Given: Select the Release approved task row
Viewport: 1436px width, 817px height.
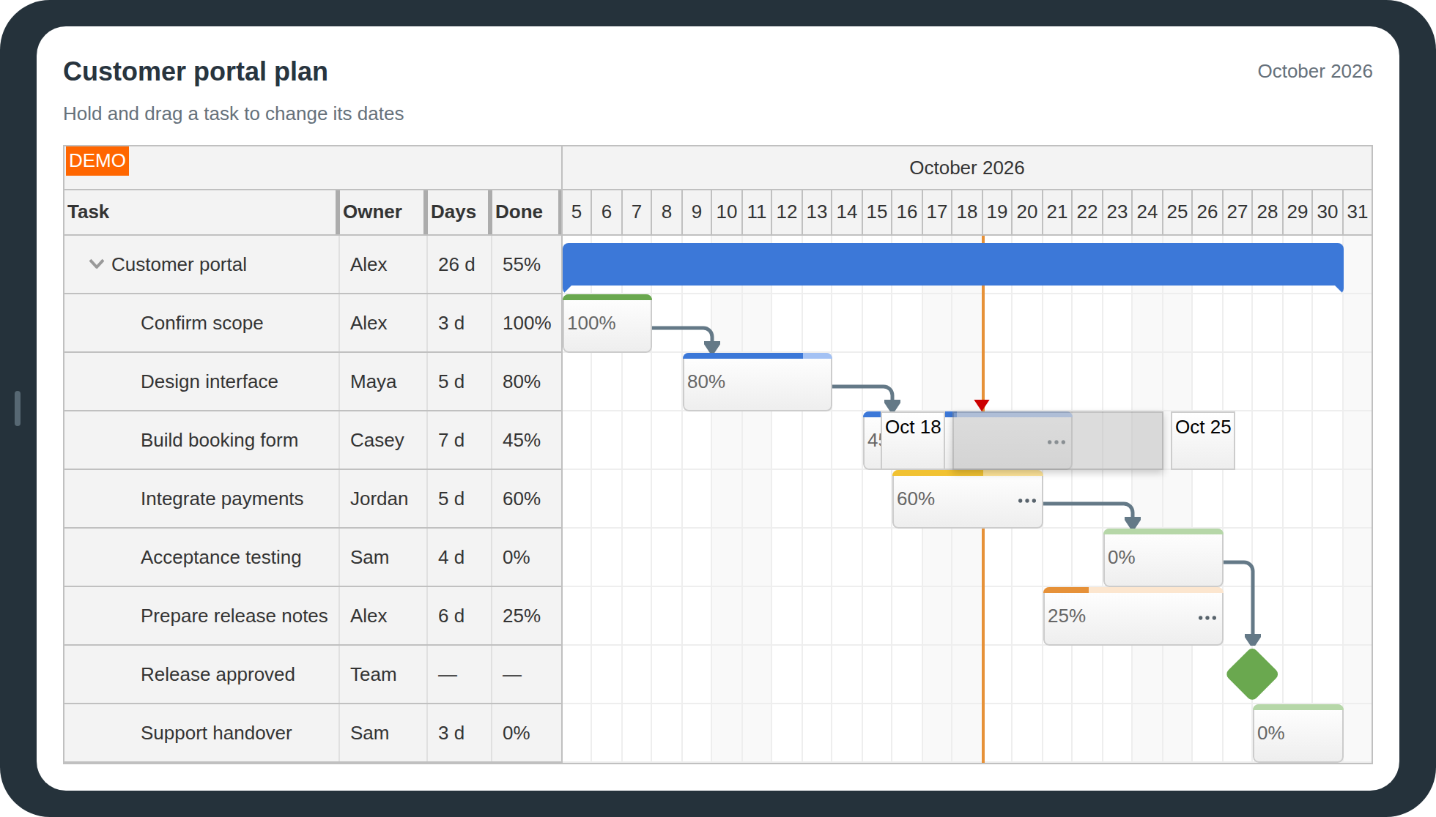Looking at the screenshot, I should [x=313, y=674].
